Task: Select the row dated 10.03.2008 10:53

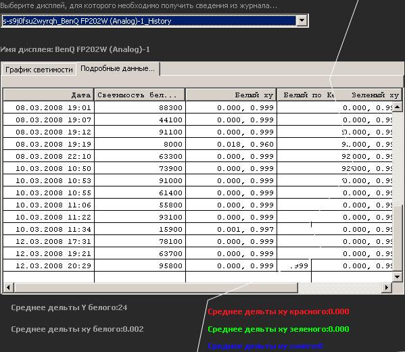Action: point(197,180)
